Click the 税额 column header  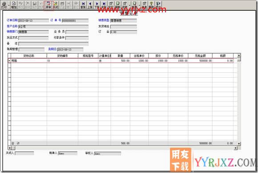[222, 56]
